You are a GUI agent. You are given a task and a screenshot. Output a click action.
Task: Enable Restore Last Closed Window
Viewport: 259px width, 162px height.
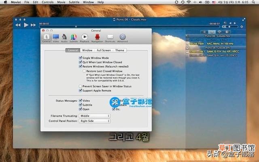(x=84, y=71)
